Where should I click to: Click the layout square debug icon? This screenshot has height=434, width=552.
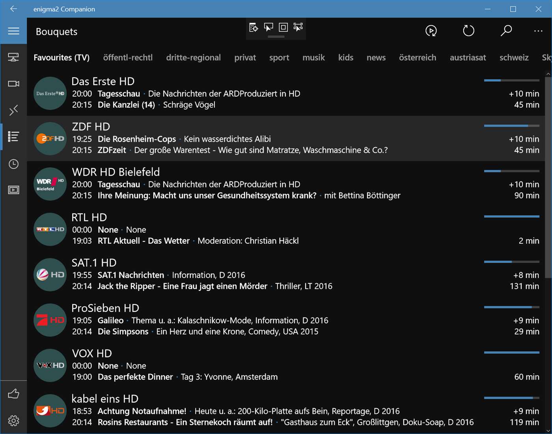pos(283,27)
